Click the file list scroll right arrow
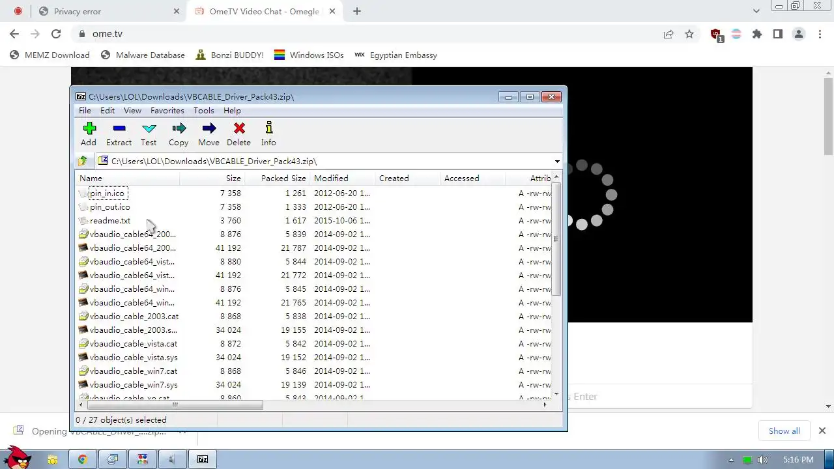Image resolution: width=834 pixels, height=469 pixels. point(545,404)
